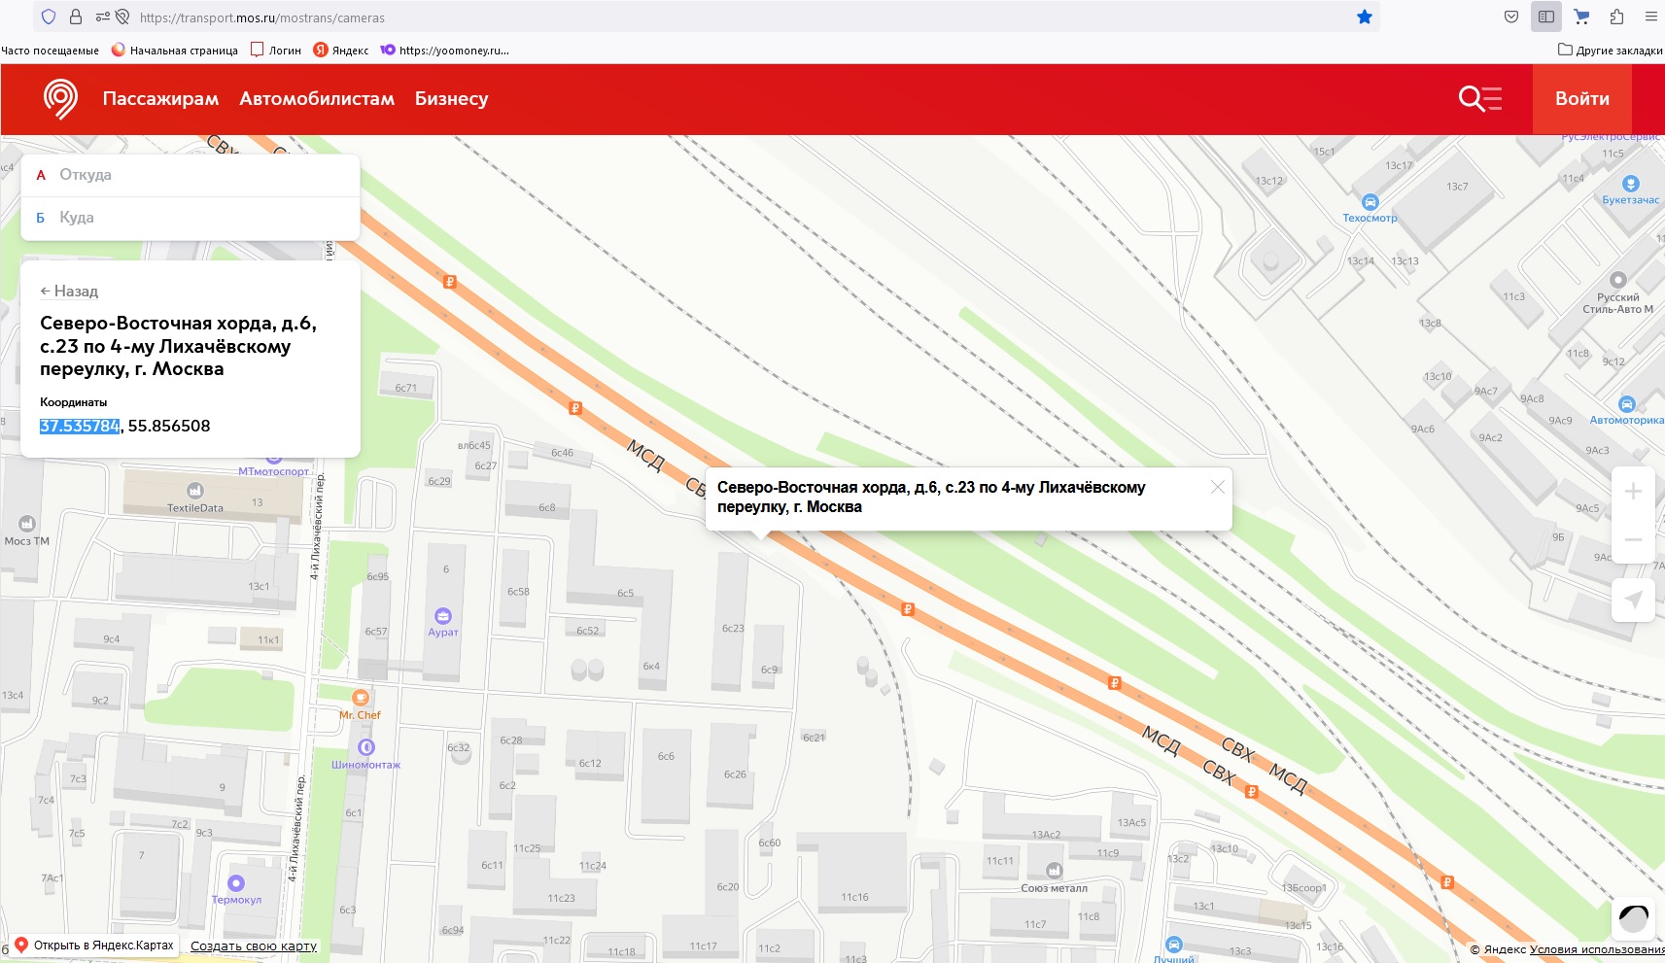
Task: Open Другие закладки bookmarks folder
Action: click(x=1610, y=51)
